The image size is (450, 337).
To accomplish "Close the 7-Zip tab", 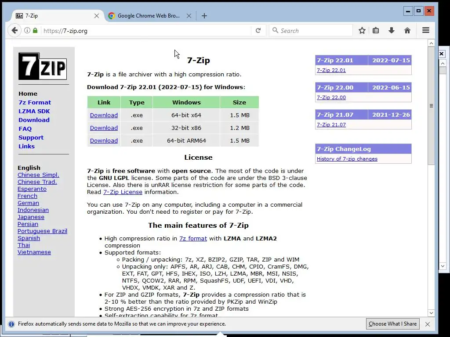I will click(x=97, y=16).
